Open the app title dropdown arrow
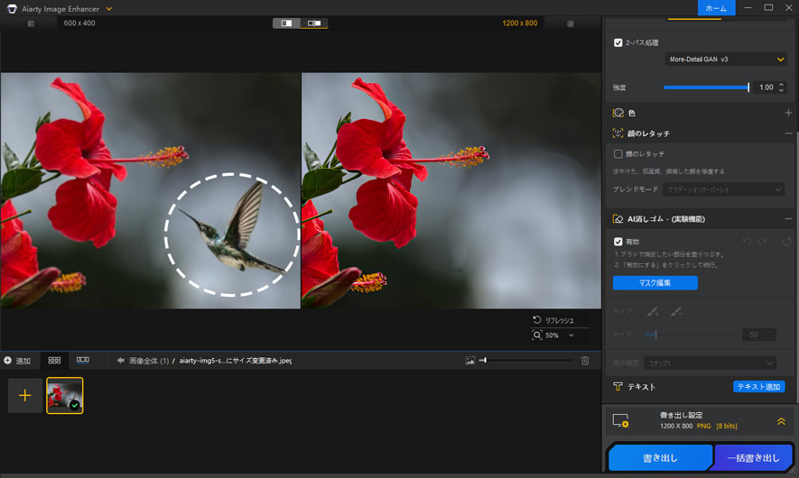This screenshot has width=799, height=478. coord(108,9)
